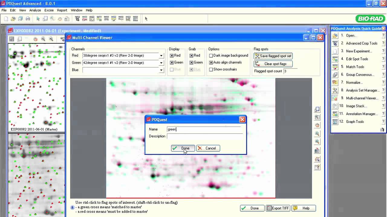Click the New document toolbar icon
Image resolution: width=387 pixels, height=217 pixels.
coord(6,19)
